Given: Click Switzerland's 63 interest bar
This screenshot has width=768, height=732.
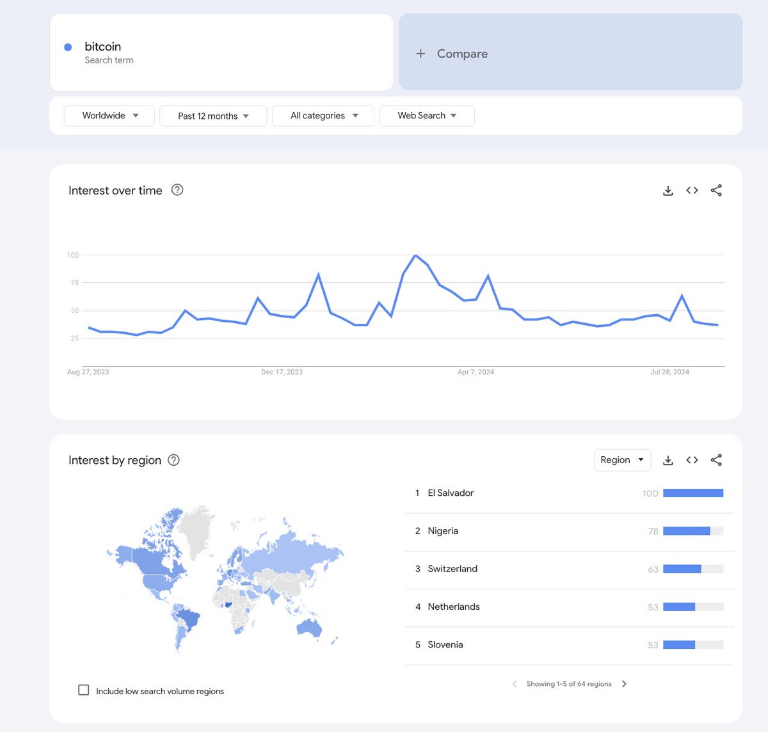Looking at the screenshot, I should [x=693, y=569].
